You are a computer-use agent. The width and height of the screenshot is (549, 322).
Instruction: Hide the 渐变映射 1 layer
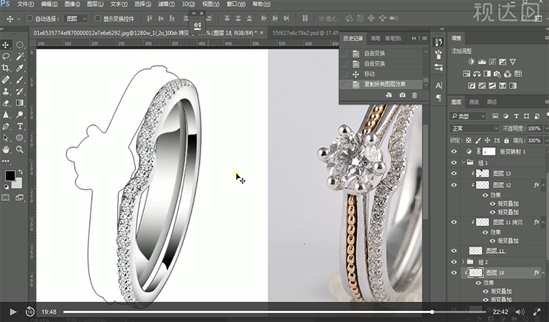click(454, 151)
